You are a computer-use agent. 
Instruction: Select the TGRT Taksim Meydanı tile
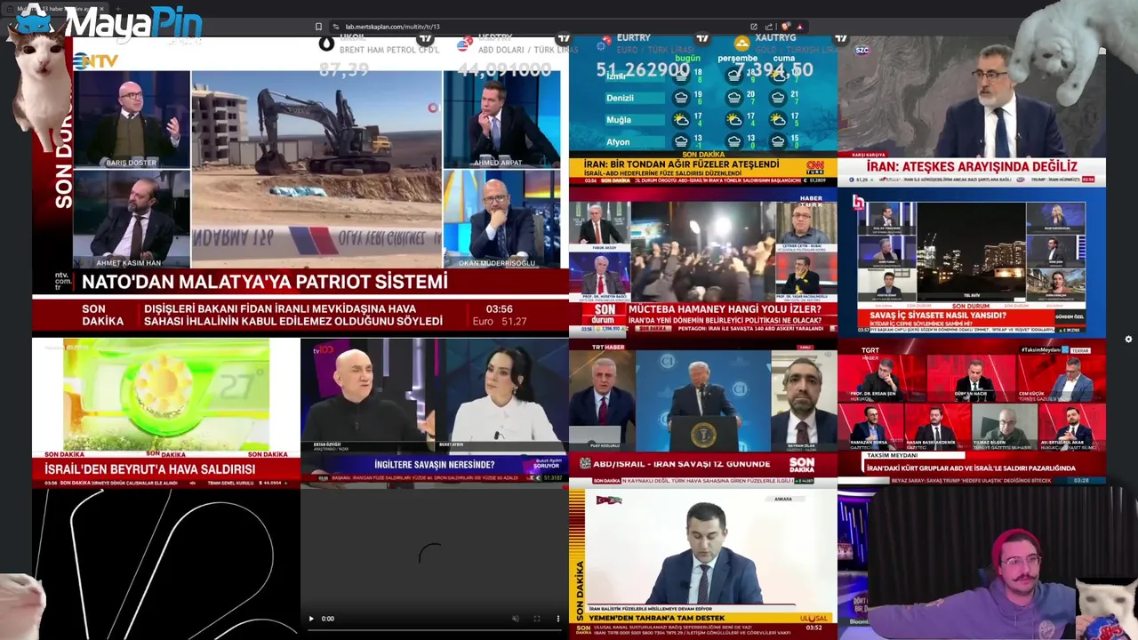pyautogui.click(x=971, y=412)
